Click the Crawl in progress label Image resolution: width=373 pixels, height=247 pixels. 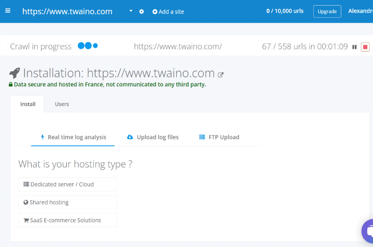tap(41, 47)
